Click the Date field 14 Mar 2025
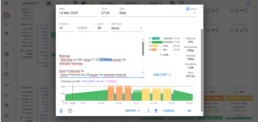Viewport: 258px width, 122px height. tap(78, 13)
